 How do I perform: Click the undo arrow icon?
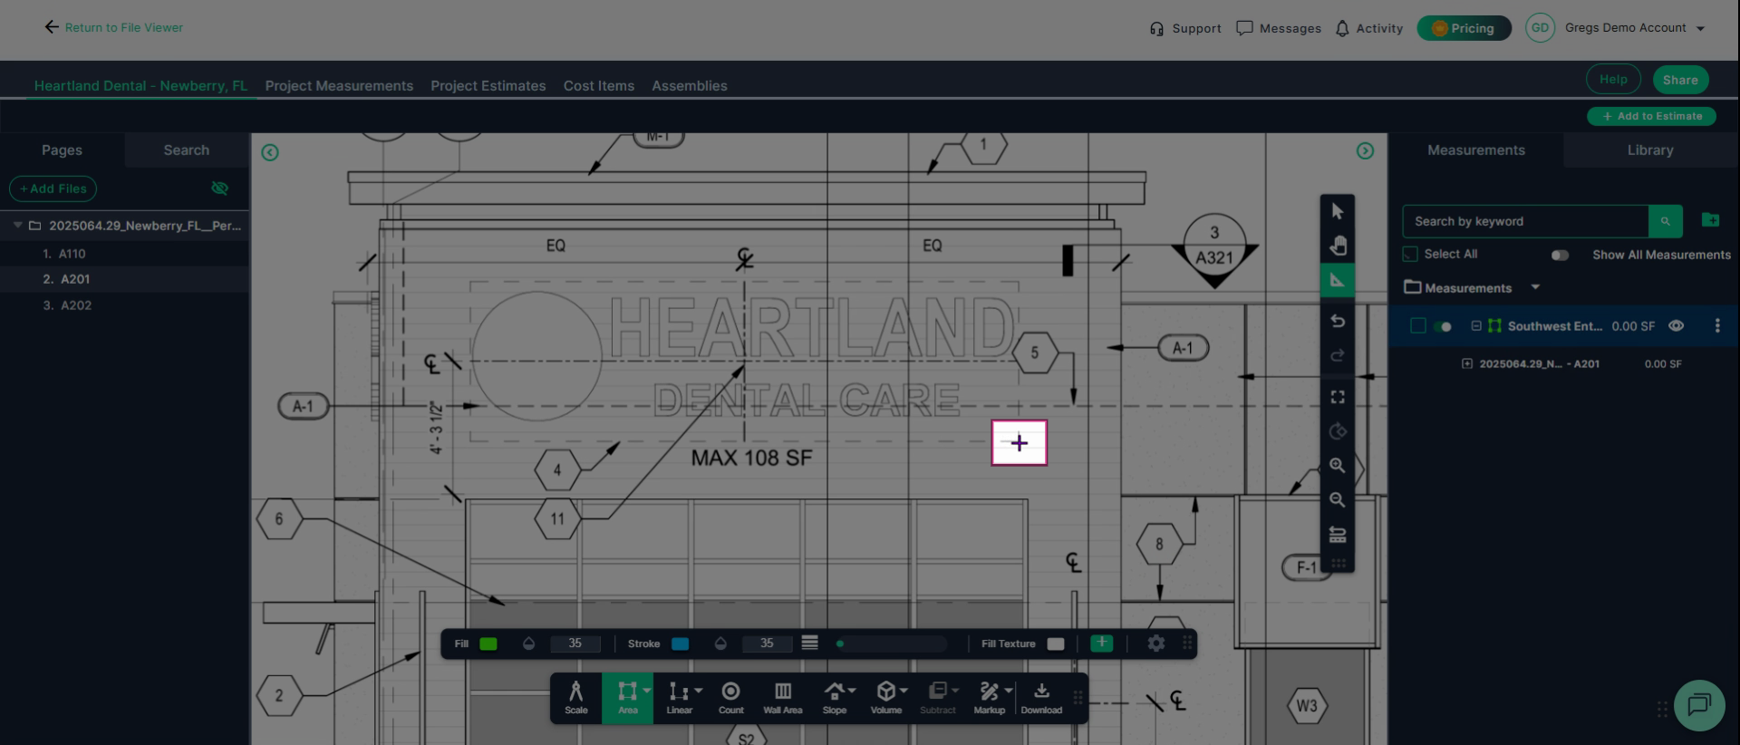coord(1338,321)
